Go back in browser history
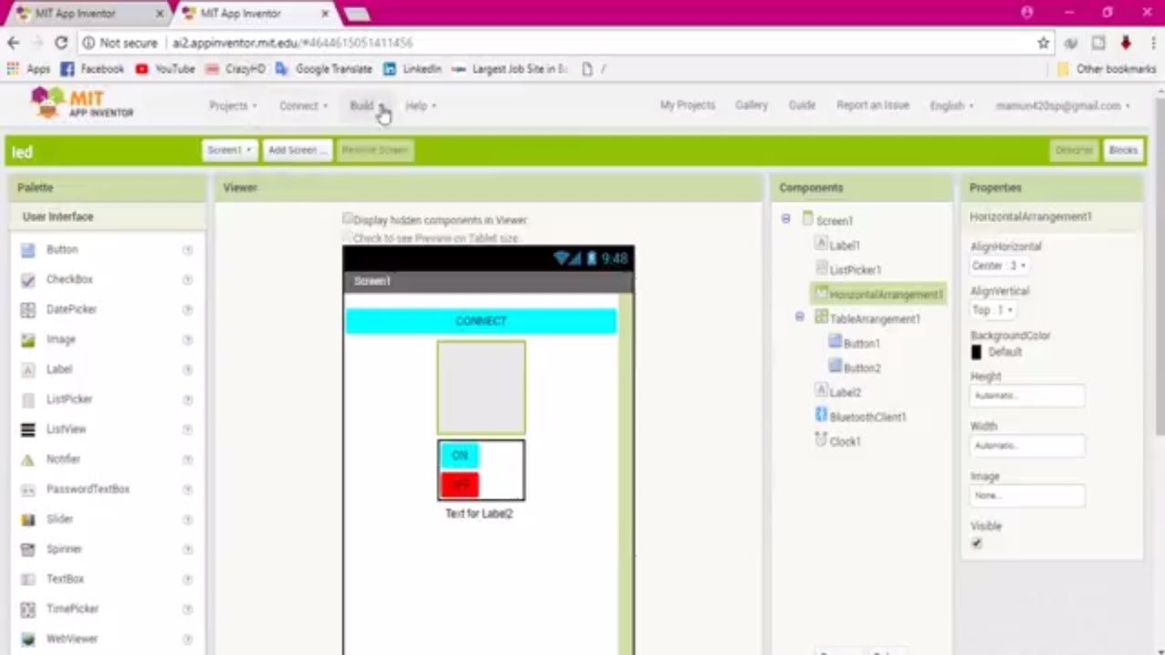Screen dimensions: 1165x655 pos(14,43)
